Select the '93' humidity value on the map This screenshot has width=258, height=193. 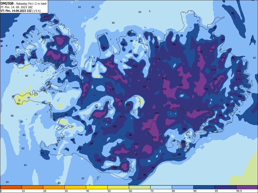pyautogui.click(x=42, y=153)
